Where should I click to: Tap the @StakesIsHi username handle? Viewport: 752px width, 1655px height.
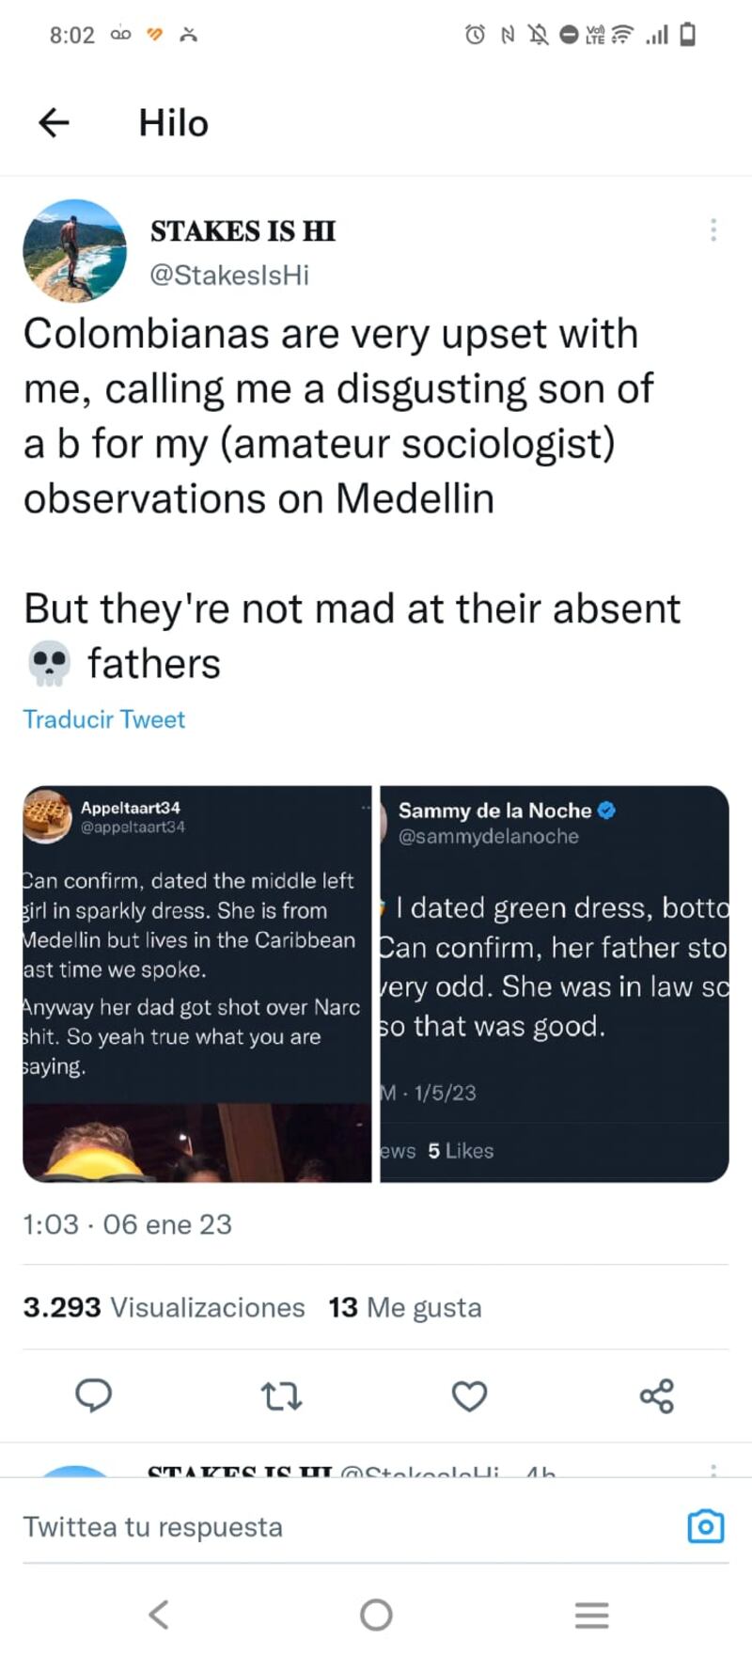[229, 276]
